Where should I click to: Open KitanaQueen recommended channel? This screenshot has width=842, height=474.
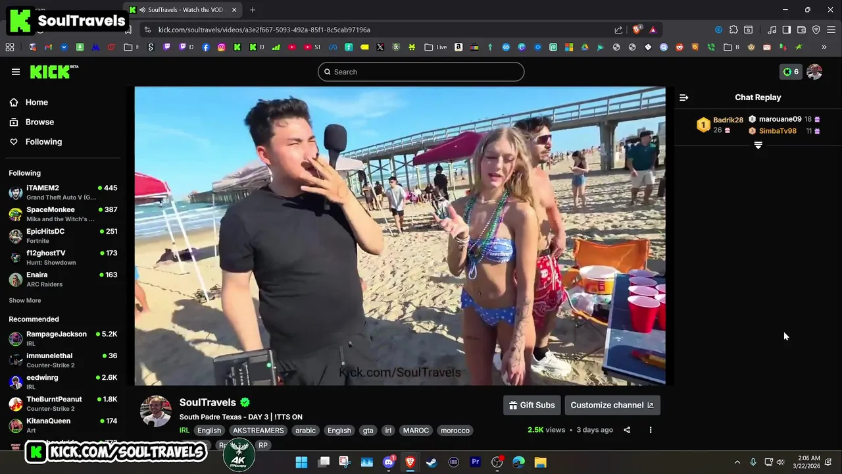[63, 425]
